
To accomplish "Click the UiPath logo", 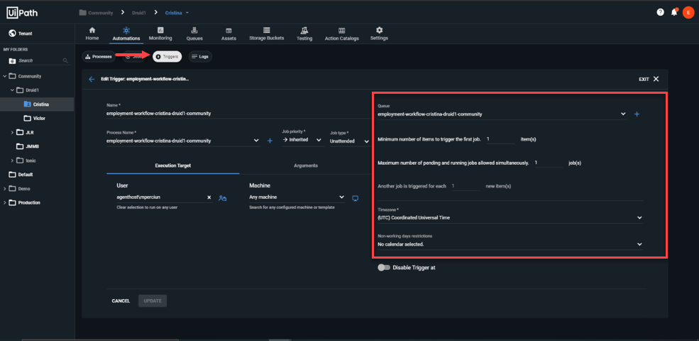I will pyautogui.click(x=22, y=13).
